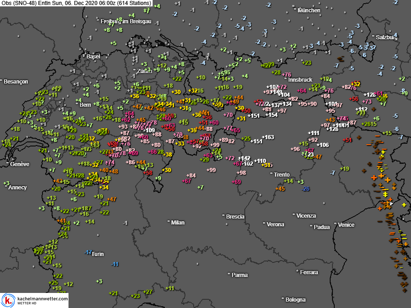Click the blue -17 value near Turin

88,252
